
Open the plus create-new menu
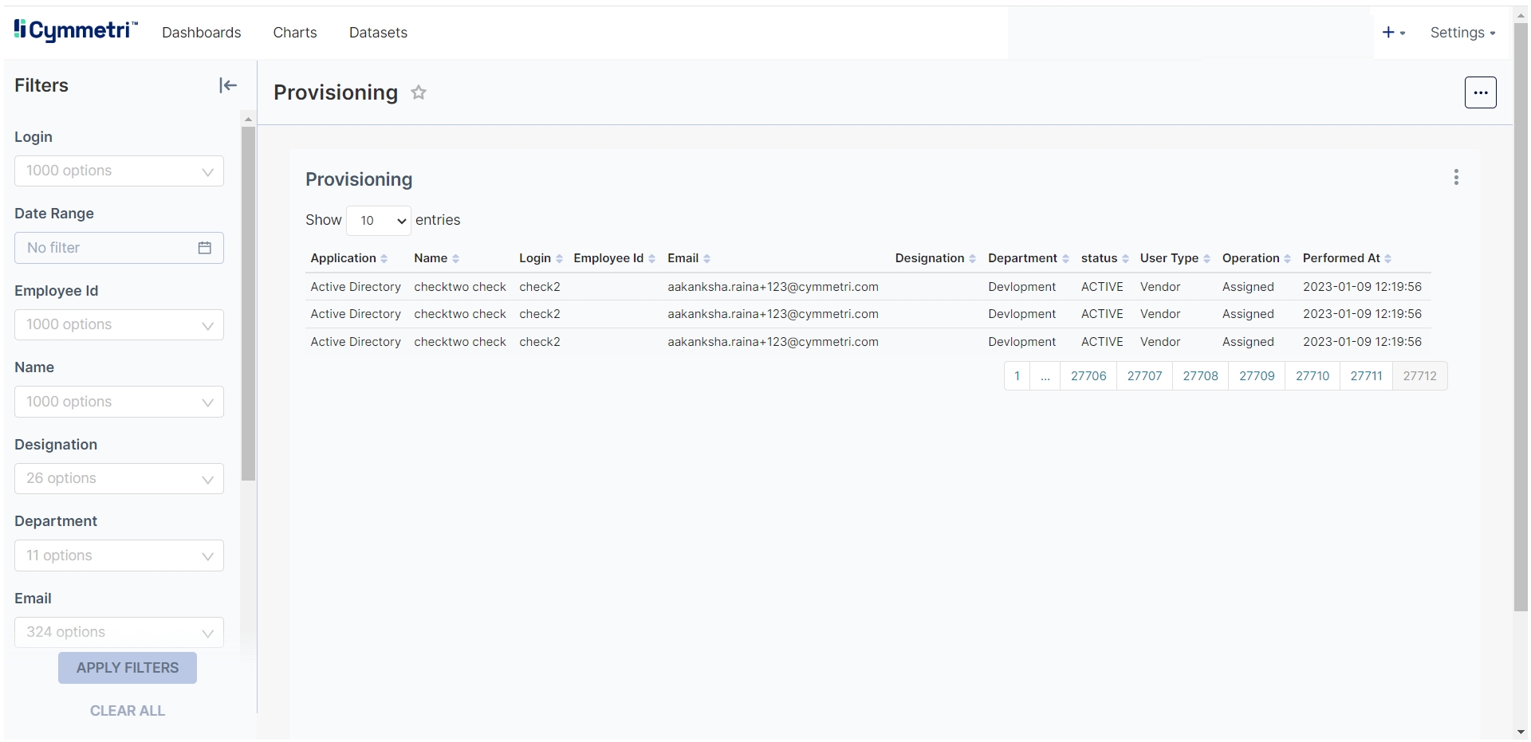point(1393,33)
